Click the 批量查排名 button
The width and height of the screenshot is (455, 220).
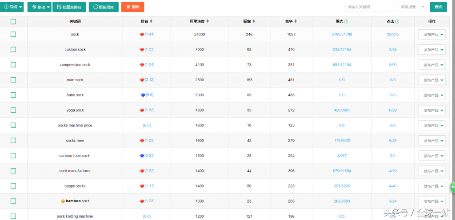[69, 7]
